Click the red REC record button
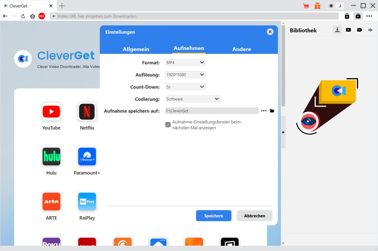The width and height of the screenshot is (378, 251). coord(42,16)
